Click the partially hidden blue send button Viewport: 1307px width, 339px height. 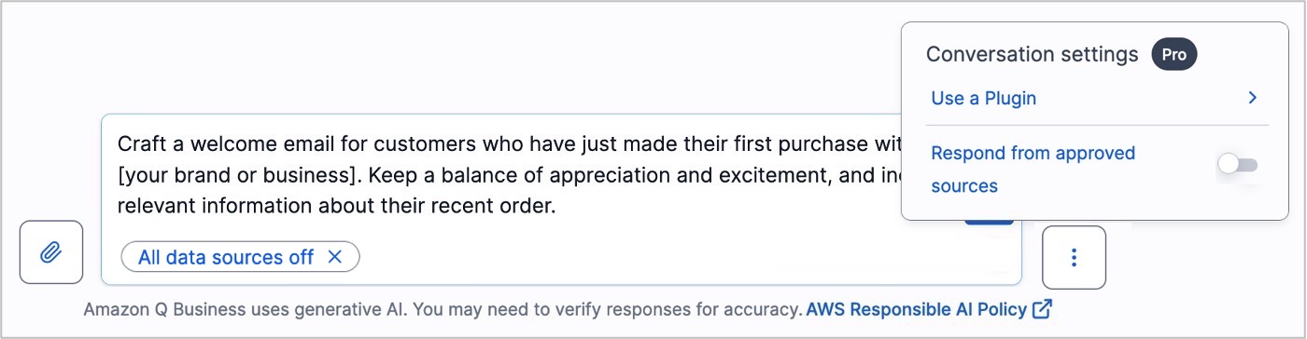click(x=989, y=223)
